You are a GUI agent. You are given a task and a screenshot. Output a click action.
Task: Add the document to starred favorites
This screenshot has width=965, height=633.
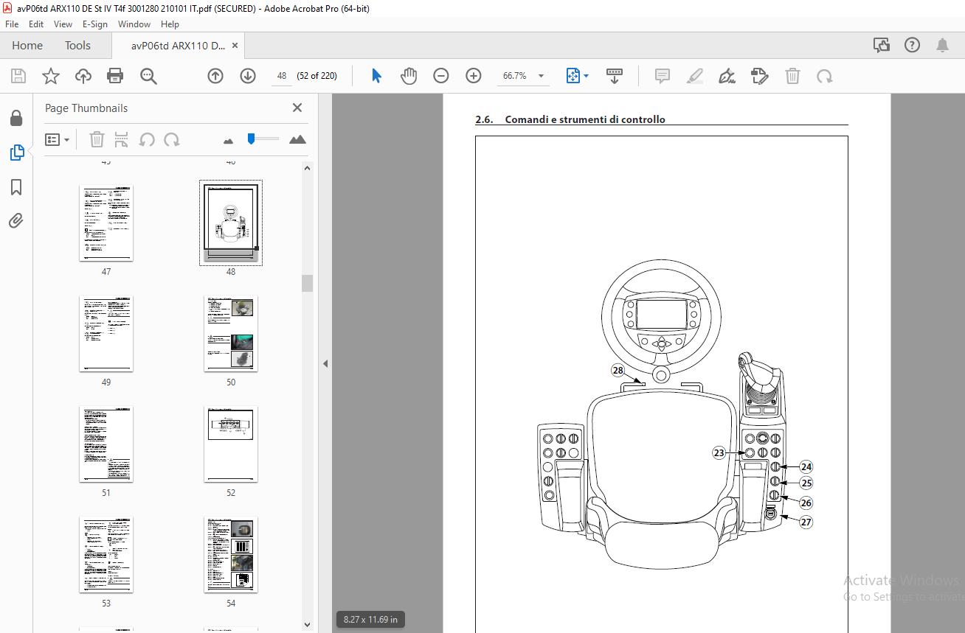pos(50,76)
